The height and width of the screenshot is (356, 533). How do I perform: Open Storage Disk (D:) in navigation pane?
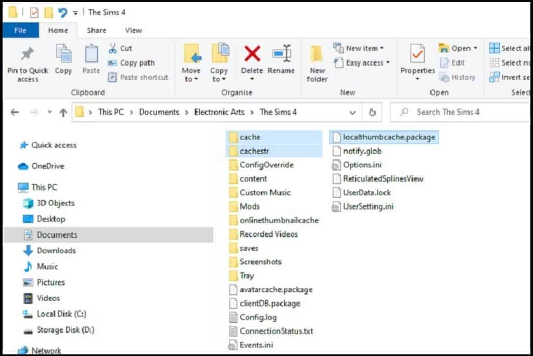[x=58, y=330]
